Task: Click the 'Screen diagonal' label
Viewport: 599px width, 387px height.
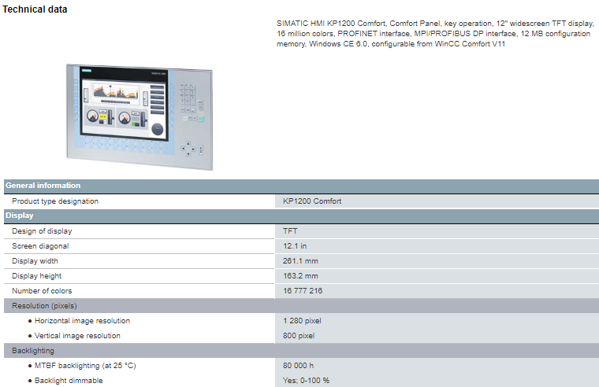Action: [40, 246]
